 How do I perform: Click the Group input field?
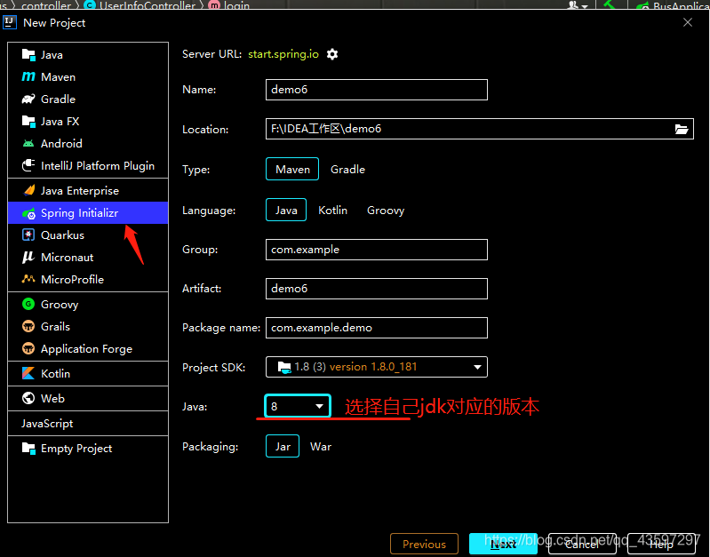click(377, 250)
